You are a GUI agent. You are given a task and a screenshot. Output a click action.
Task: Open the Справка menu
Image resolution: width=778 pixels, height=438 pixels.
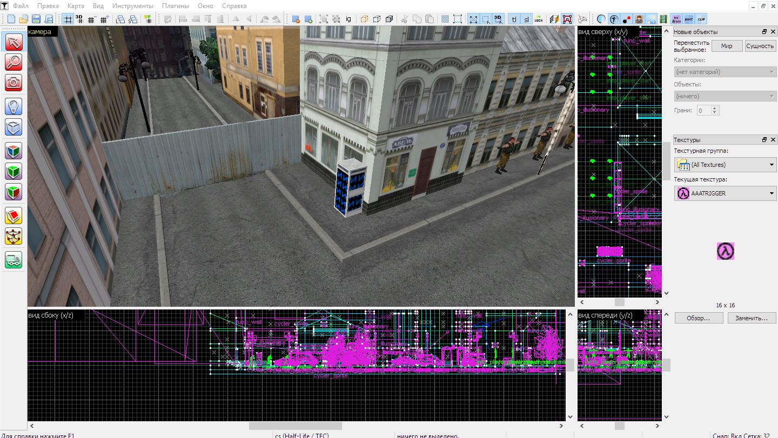[234, 6]
